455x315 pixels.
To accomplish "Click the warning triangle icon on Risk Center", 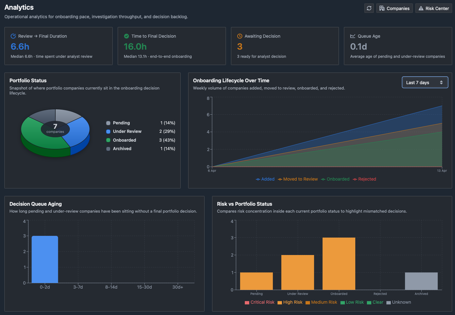I will [421, 8].
